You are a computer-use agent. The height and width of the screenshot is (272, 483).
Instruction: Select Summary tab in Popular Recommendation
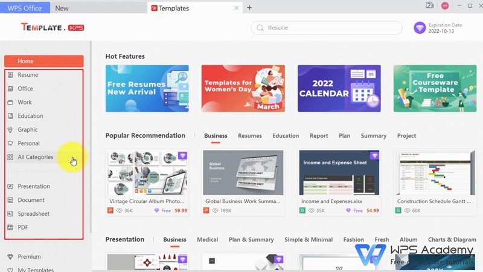[x=374, y=135]
